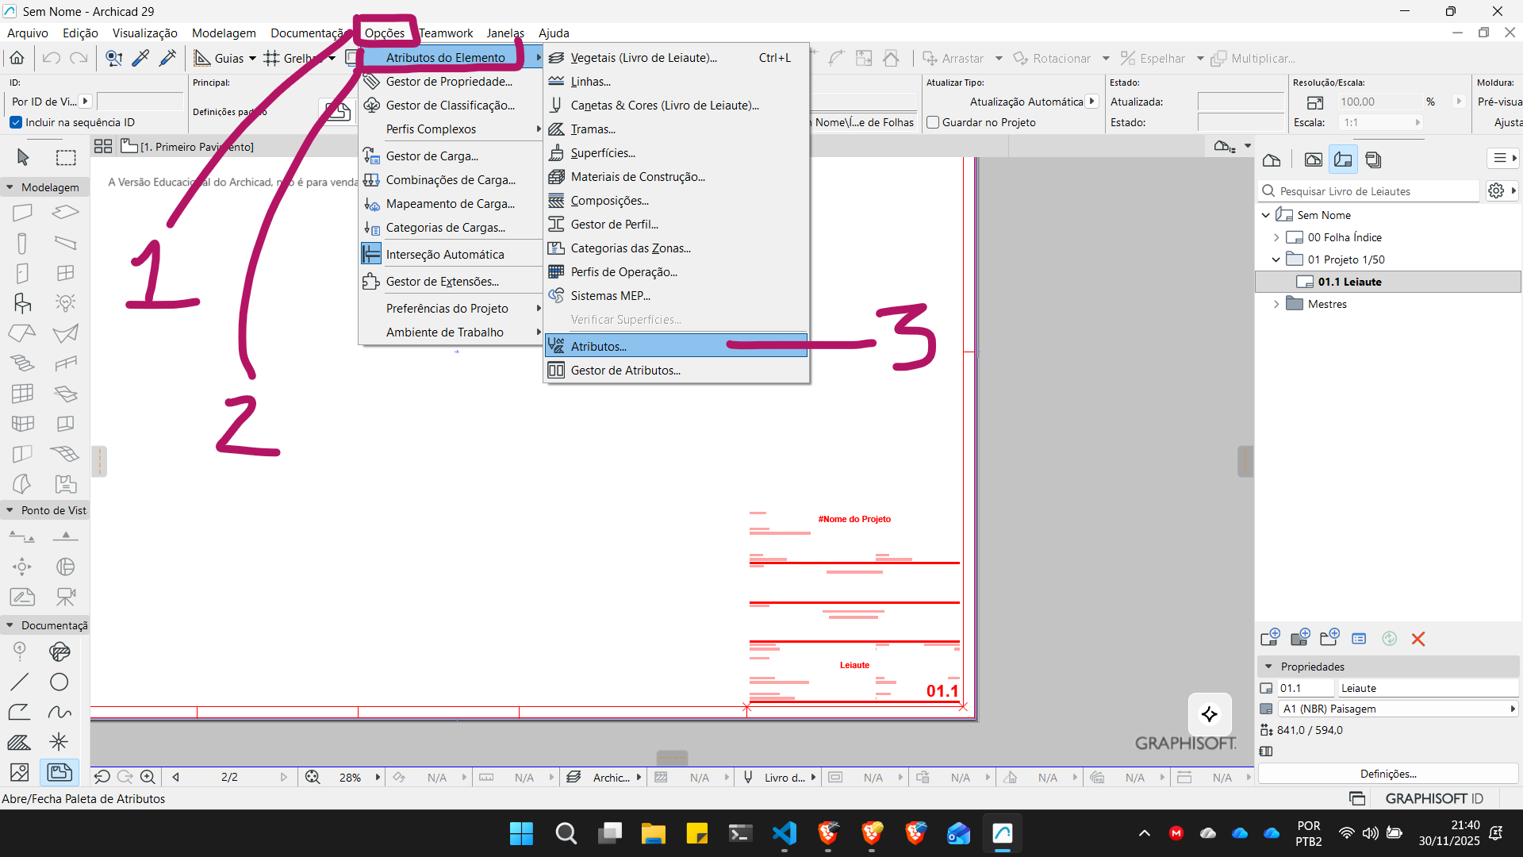Check Guardar no Projeto box
The height and width of the screenshot is (857, 1523).
934,122
